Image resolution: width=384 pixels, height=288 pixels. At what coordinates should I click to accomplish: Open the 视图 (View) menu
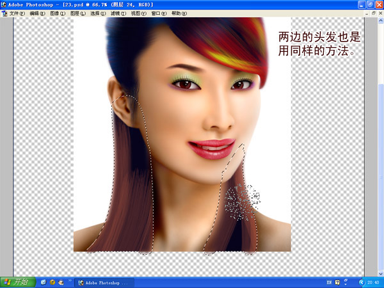[x=139, y=13]
